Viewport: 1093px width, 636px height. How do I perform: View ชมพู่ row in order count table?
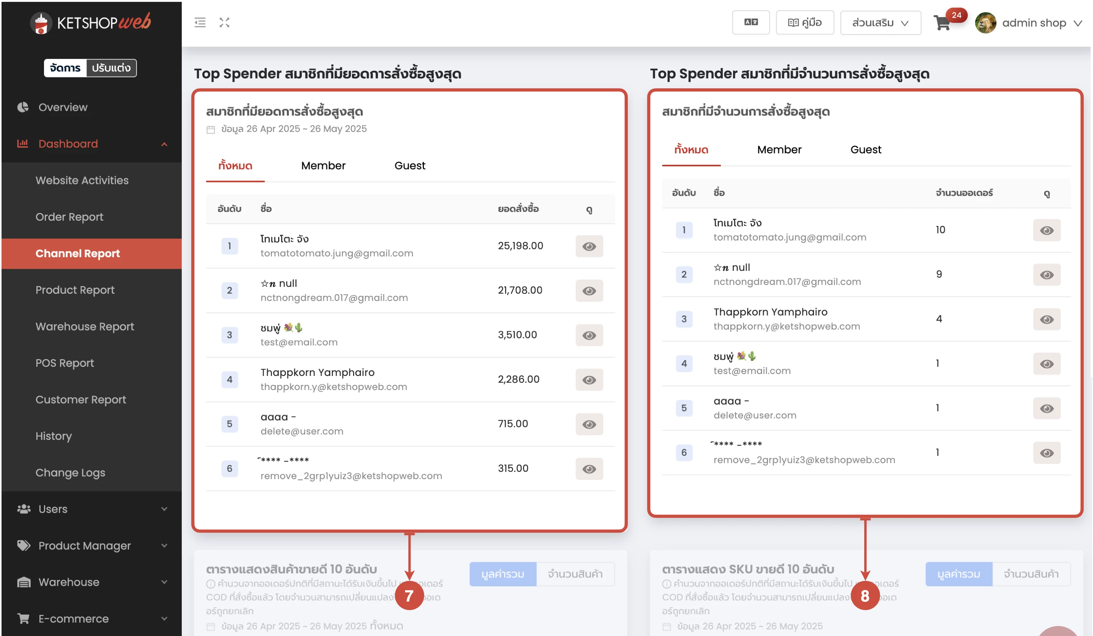pos(1047,364)
